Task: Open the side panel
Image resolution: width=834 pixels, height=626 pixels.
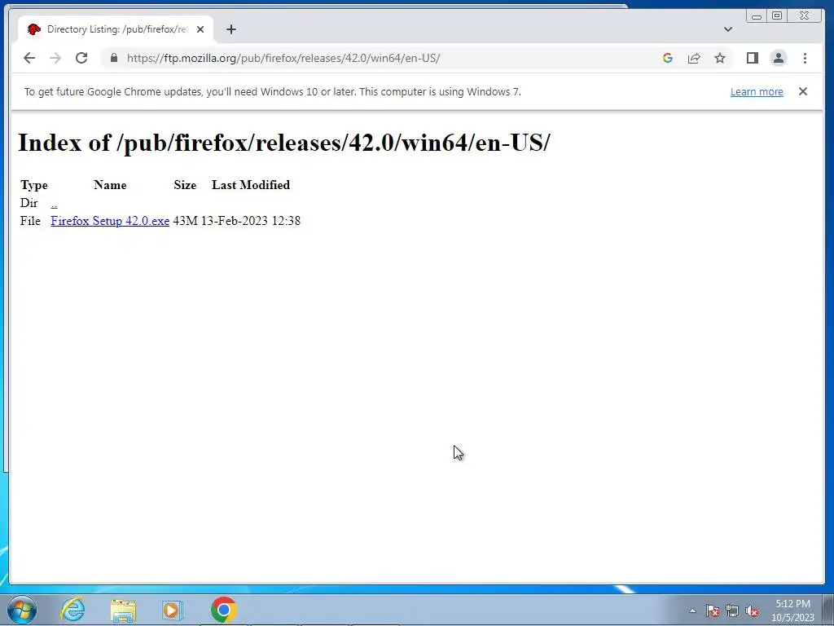Action: pyautogui.click(x=752, y=58)
